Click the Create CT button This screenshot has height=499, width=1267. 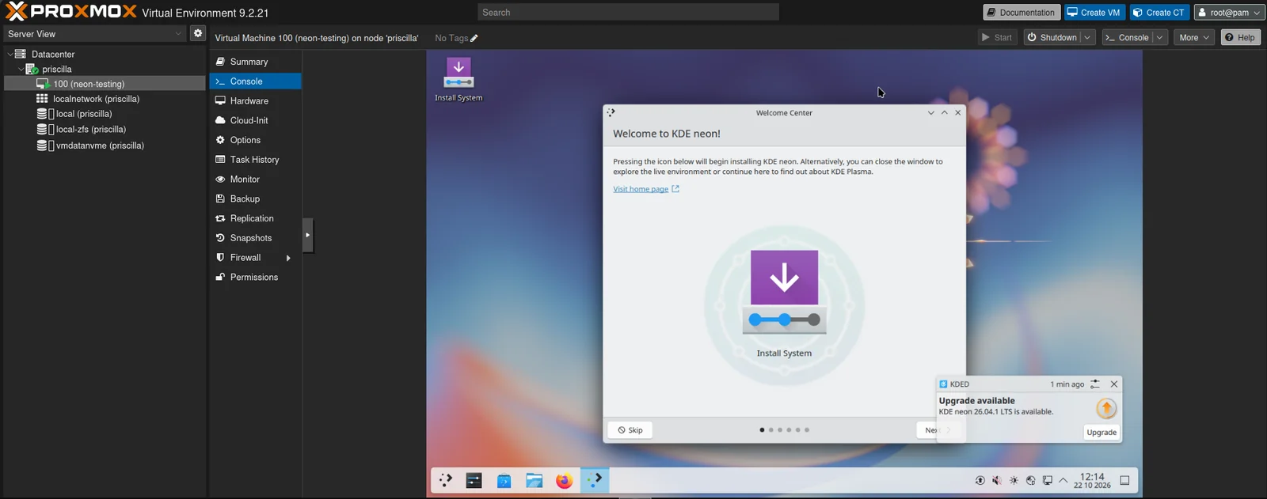click(x=1159, y=13)
